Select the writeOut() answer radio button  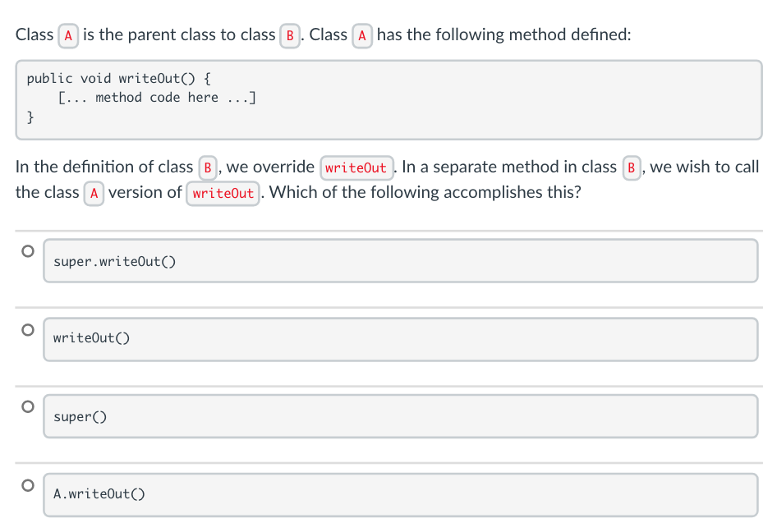point(26,328)
